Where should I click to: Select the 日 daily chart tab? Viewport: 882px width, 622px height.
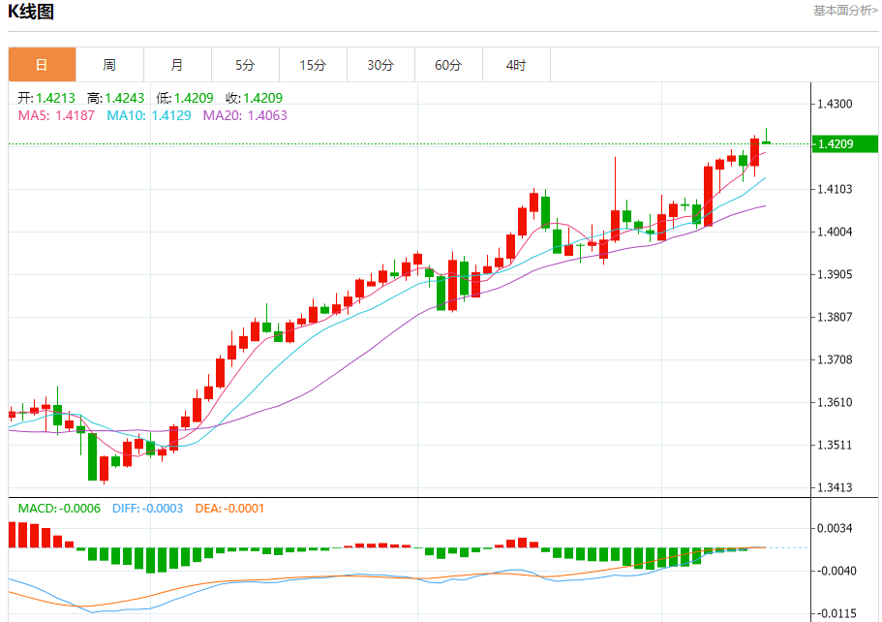tap(42, 65)
